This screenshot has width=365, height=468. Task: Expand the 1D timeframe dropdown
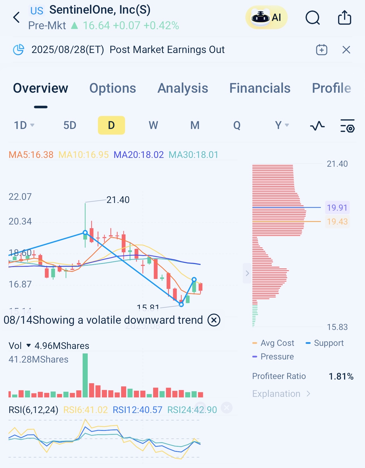click(24, 125)
